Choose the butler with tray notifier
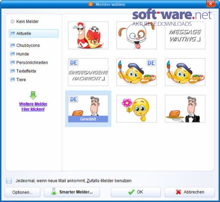The height and width of the screenshot is (202, 220). [185, 109]
